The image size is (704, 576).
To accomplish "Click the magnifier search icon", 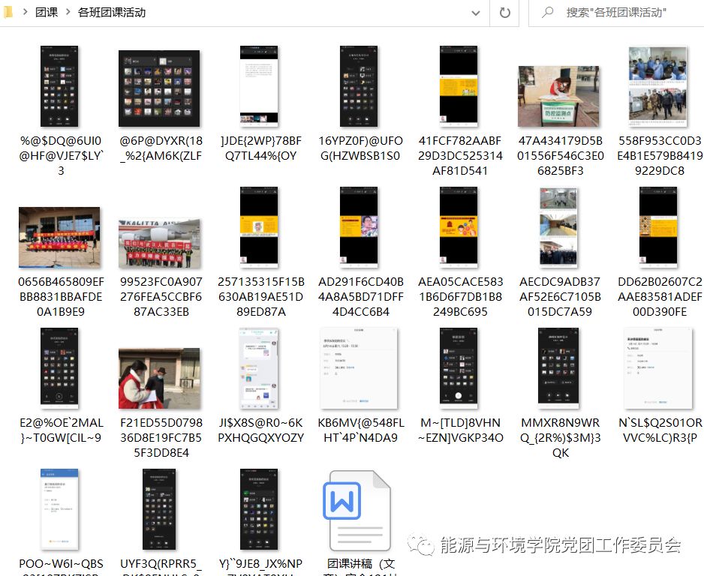I will click(548, 13).
